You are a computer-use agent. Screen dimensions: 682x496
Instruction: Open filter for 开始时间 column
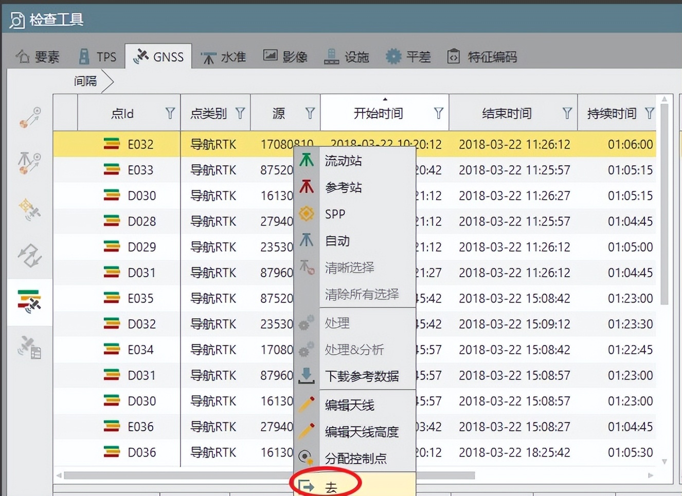438,113
